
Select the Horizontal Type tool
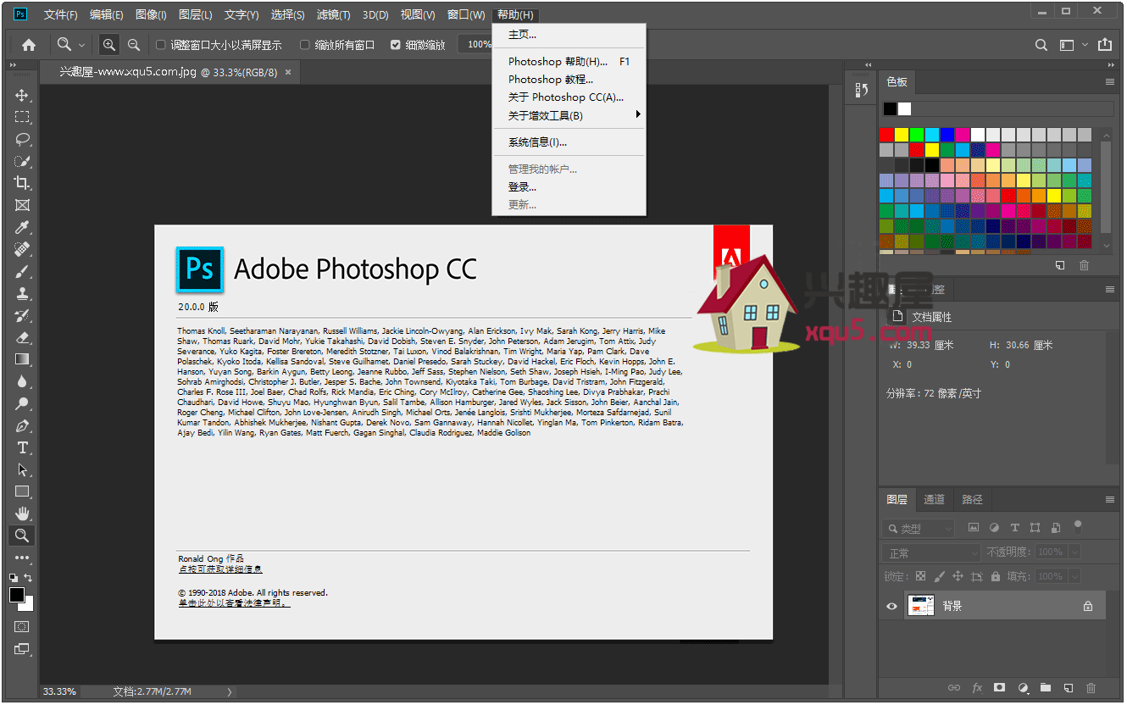[22, 447]
